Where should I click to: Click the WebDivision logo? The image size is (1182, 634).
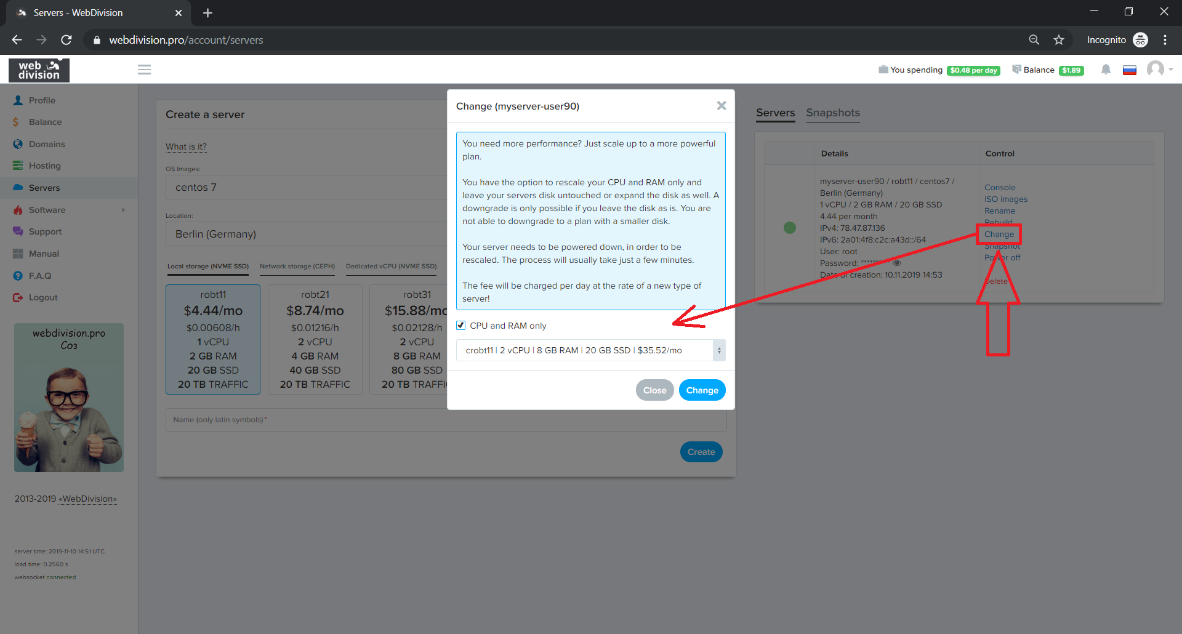click(x=39, y=70)
